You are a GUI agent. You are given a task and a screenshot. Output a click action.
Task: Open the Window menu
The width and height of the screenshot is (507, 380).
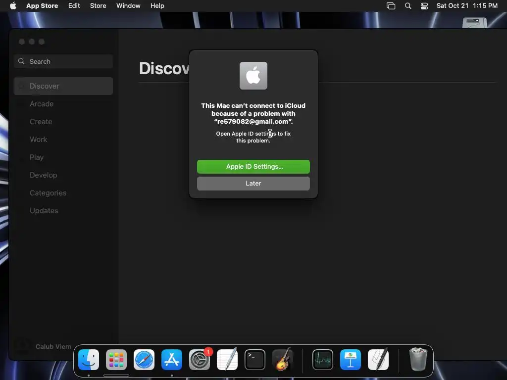click(x=128, y=5)
